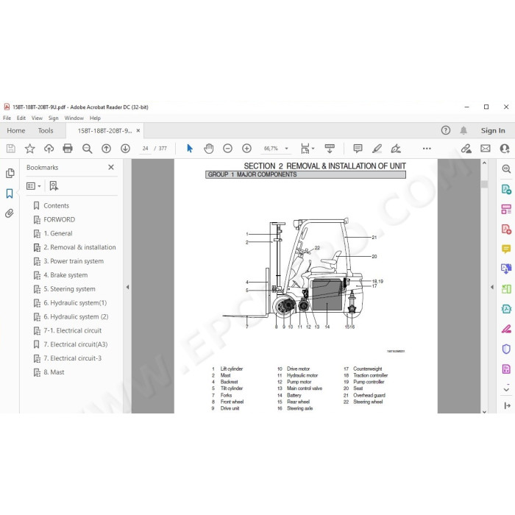
Task: Open the Sign menu
Action: tap(53, 118)
